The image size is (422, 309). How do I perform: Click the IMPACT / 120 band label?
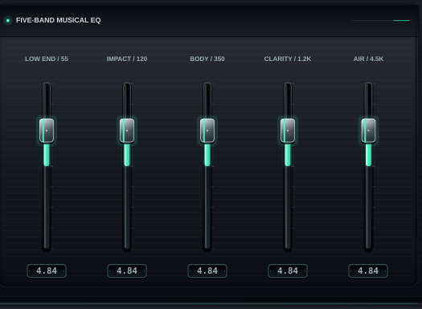[x=127, y=59]
